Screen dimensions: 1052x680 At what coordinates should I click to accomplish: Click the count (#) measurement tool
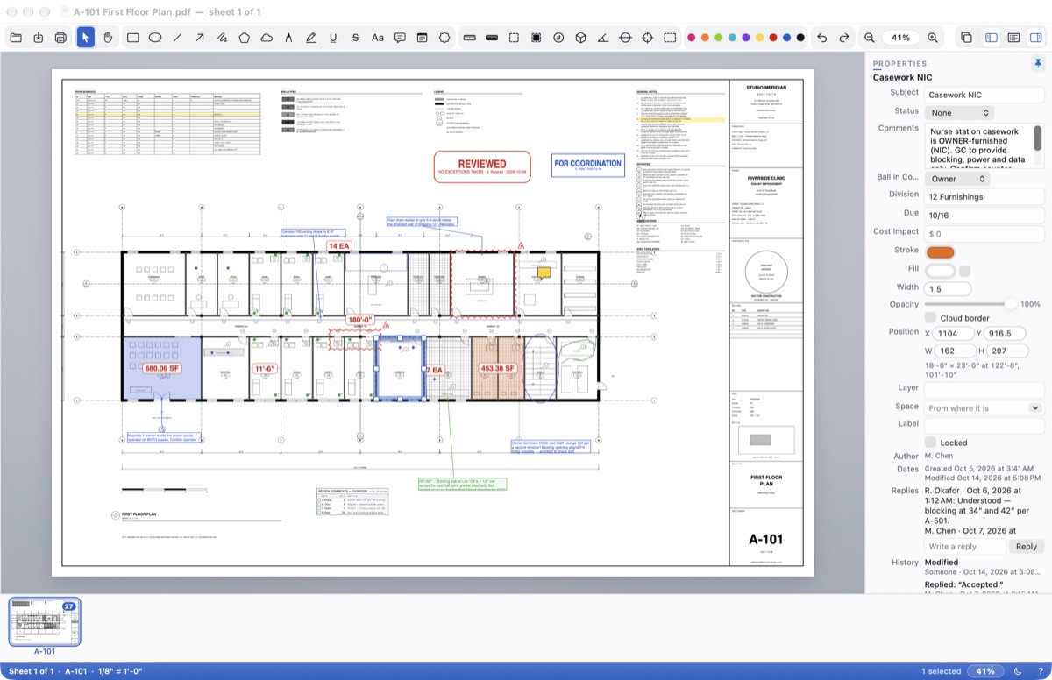coord(558,38)
